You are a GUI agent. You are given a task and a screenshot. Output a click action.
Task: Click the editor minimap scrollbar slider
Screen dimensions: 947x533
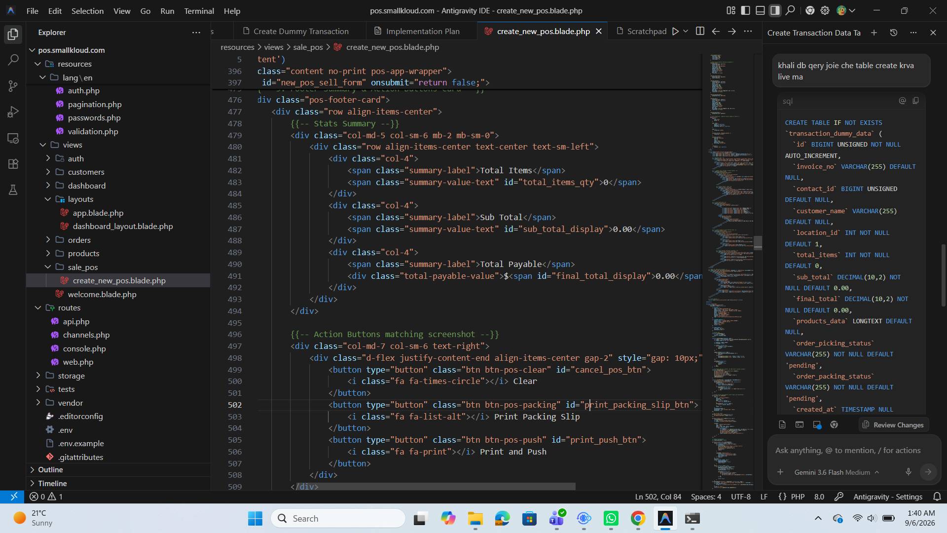[x=758, y=243]
